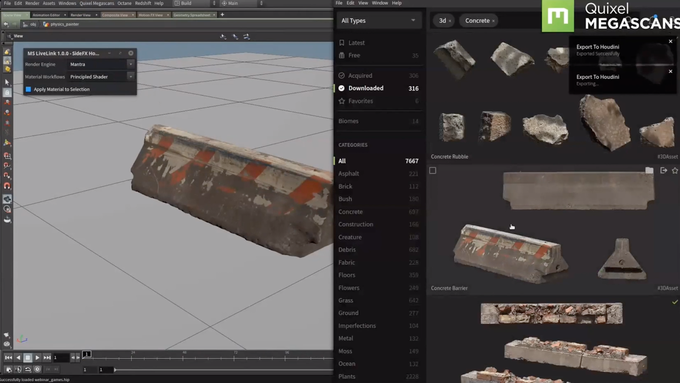This screenshot has width=680, height=383.
Task: Open the Export To Houdini icon on Concrete Barrier row
Action: click(x=664, y=170)
